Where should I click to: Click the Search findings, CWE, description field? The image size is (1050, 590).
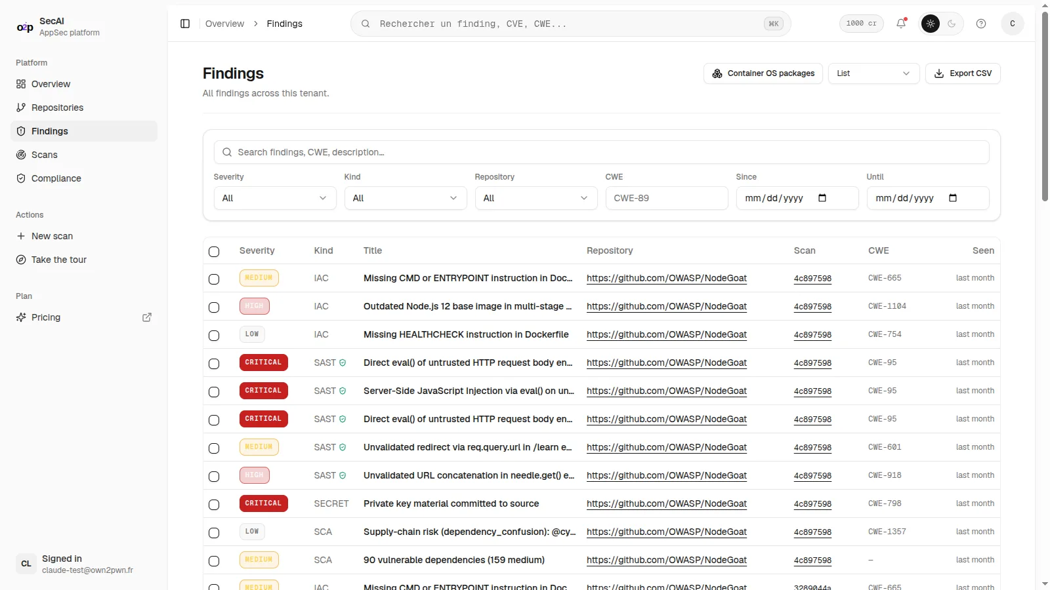(601, 152)
